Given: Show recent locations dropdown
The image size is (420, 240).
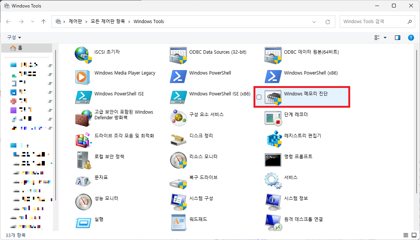Looking at the screenshot, I should pyautogui.click(x=32, y=22).
